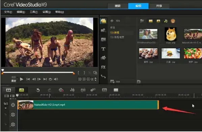
Task: Select the NakedKids-HD-2 library thumbnail
Action: [x=193, y=34]
